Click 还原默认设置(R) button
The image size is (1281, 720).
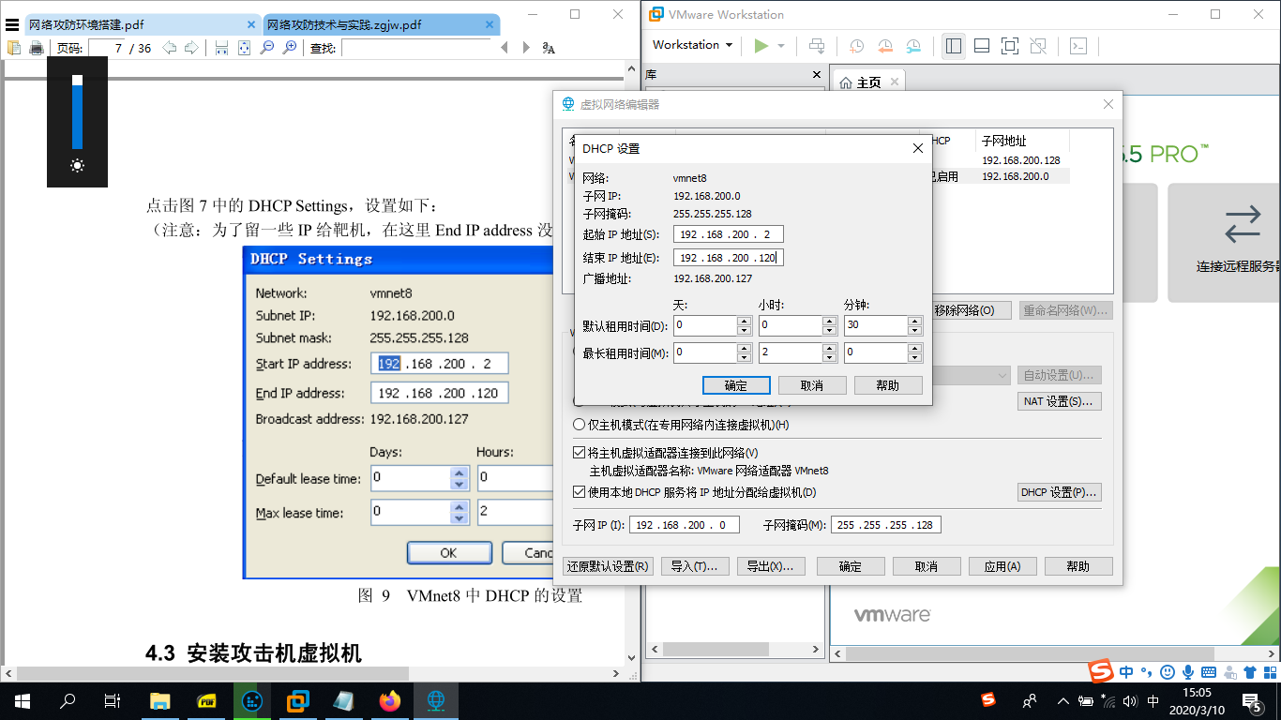coord(608,566)
